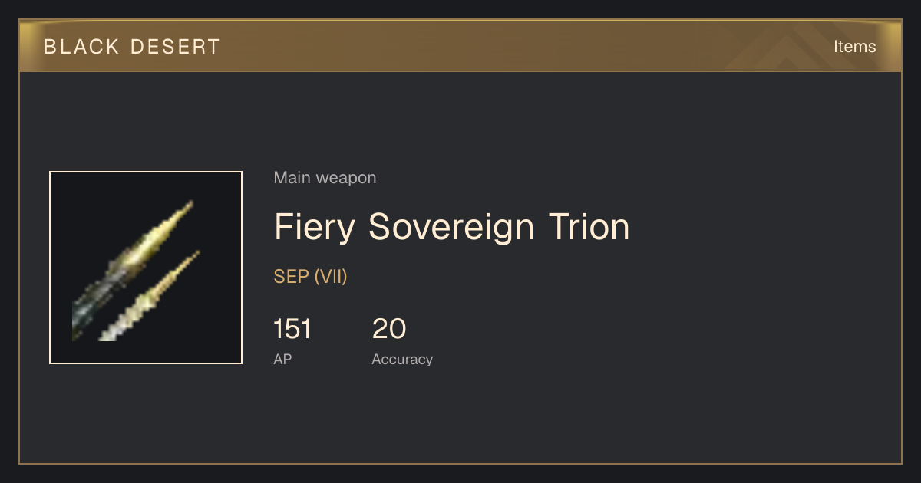Click the Fiery Sovereign Trion item name
The image size is (921, 483).
tap(451, 227)
